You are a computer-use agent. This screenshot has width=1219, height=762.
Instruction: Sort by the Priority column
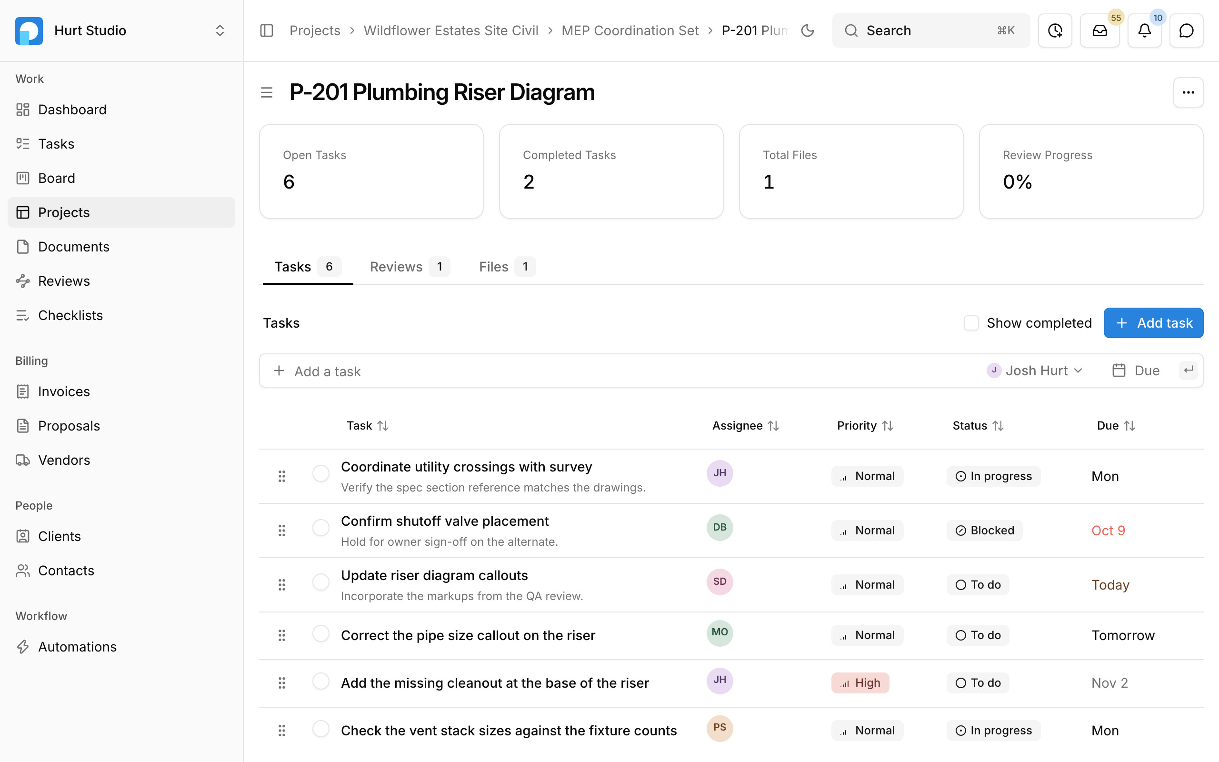865,426
